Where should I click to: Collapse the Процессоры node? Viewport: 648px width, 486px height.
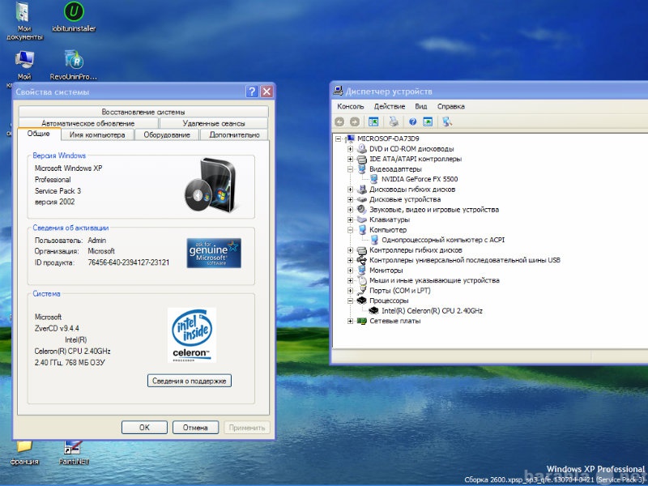click(350, 301)
